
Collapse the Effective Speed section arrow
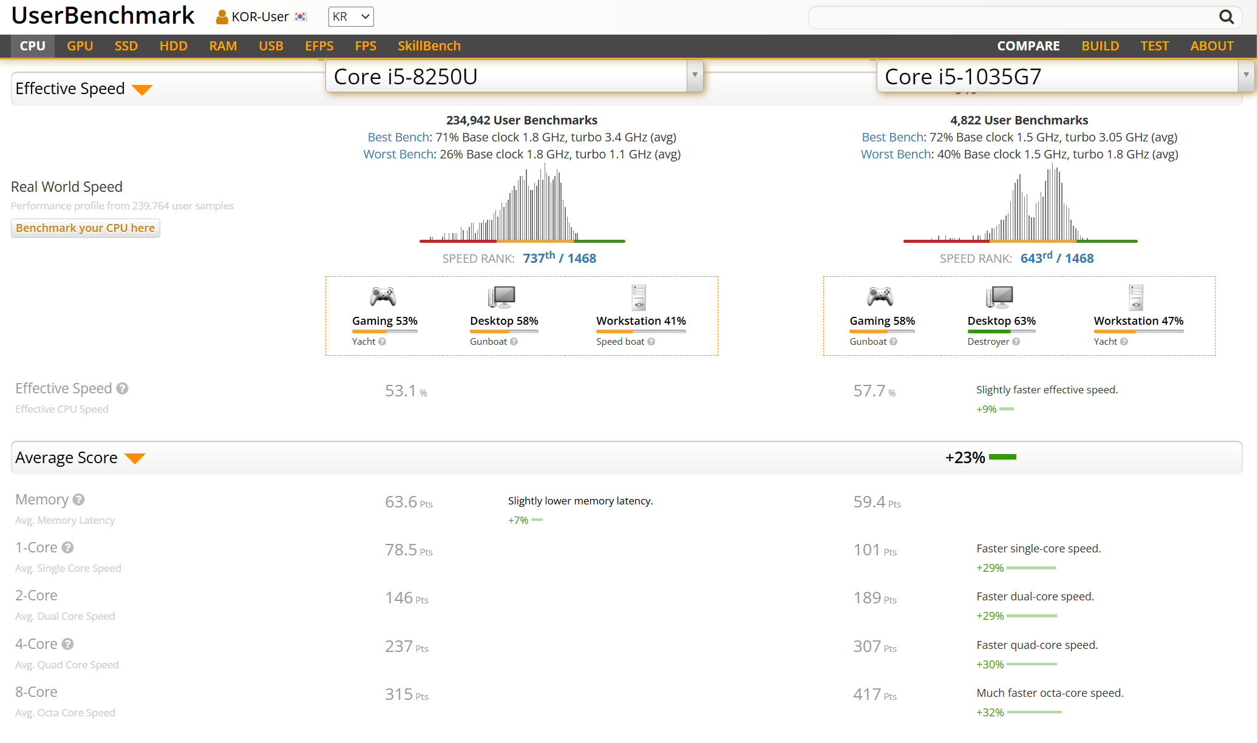click(142, 90)
